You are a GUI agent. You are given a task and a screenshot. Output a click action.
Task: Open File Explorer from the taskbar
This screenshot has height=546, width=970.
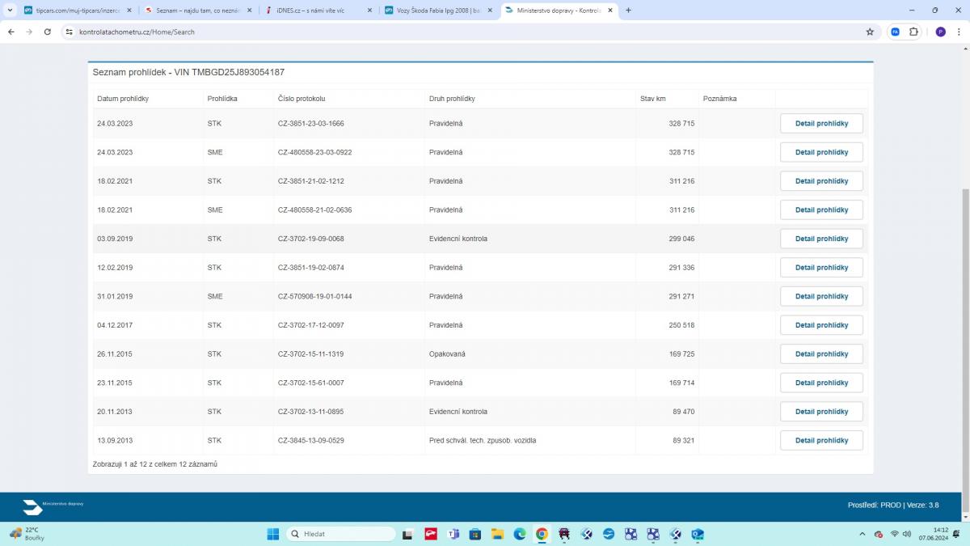click(x=497, y=534)
